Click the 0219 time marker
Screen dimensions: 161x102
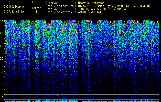tap(140, 22)
